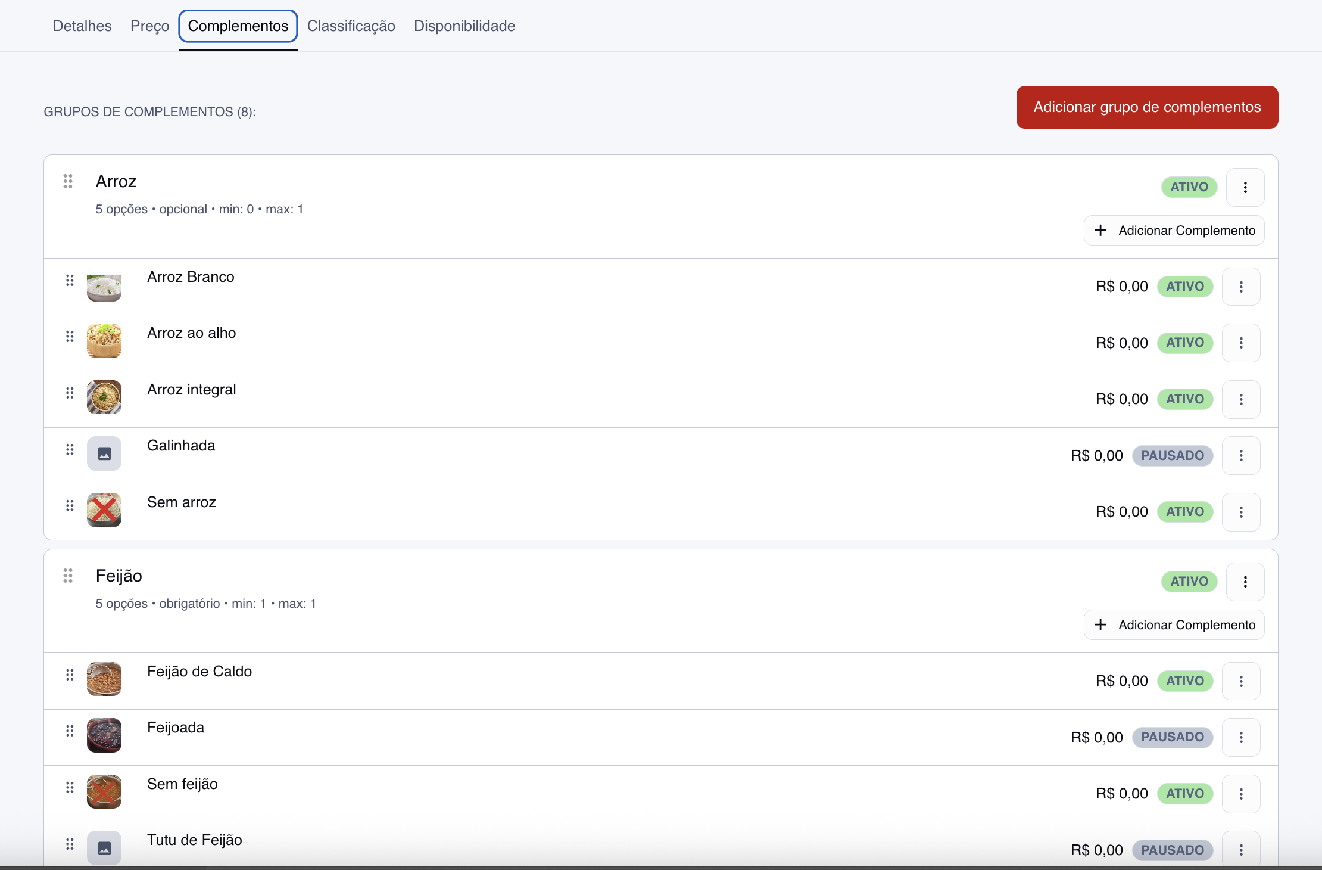Click the plus icon in Arroz Adicionar Complemento
The image size is (1322, 870).
(x=1100, y=231)
